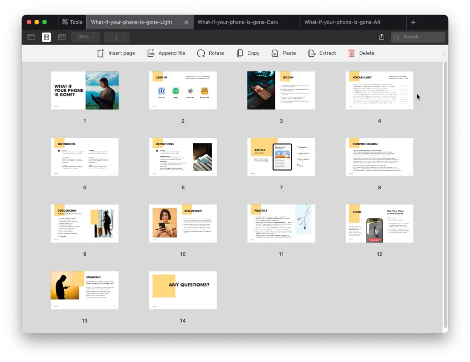
Task: Click the Append file PDF icon
Action: click(x=151, y=53)
